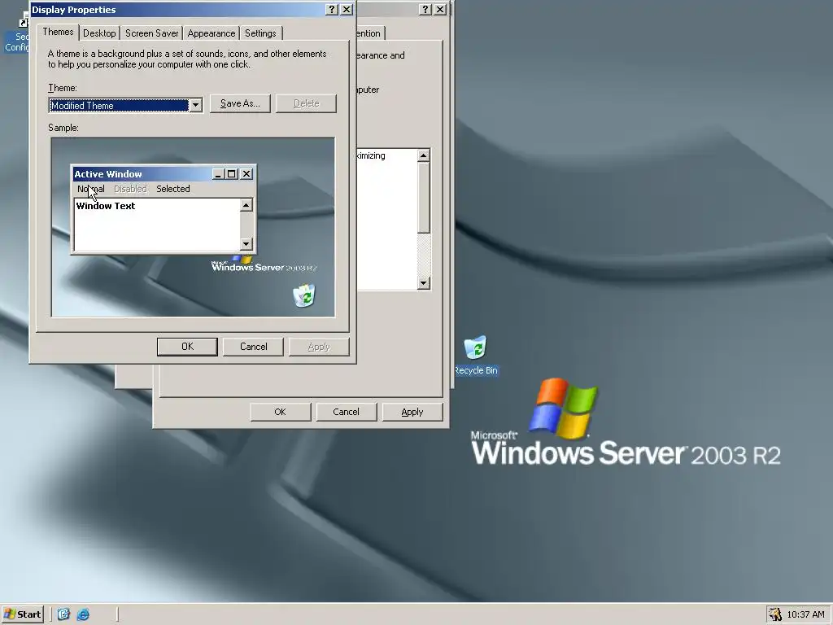Close the Display Properties dialog with the X

[347, 10]
